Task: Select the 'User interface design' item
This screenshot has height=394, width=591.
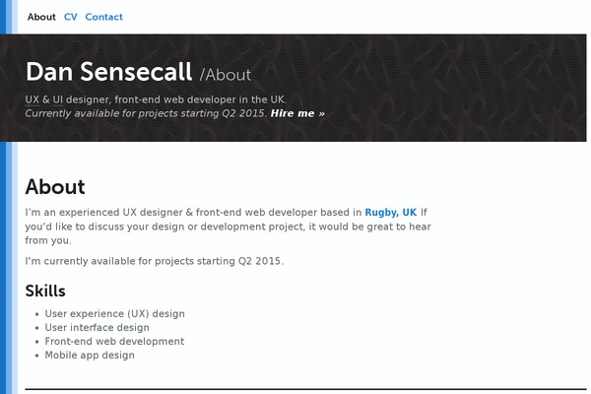Action: [97, 328]
